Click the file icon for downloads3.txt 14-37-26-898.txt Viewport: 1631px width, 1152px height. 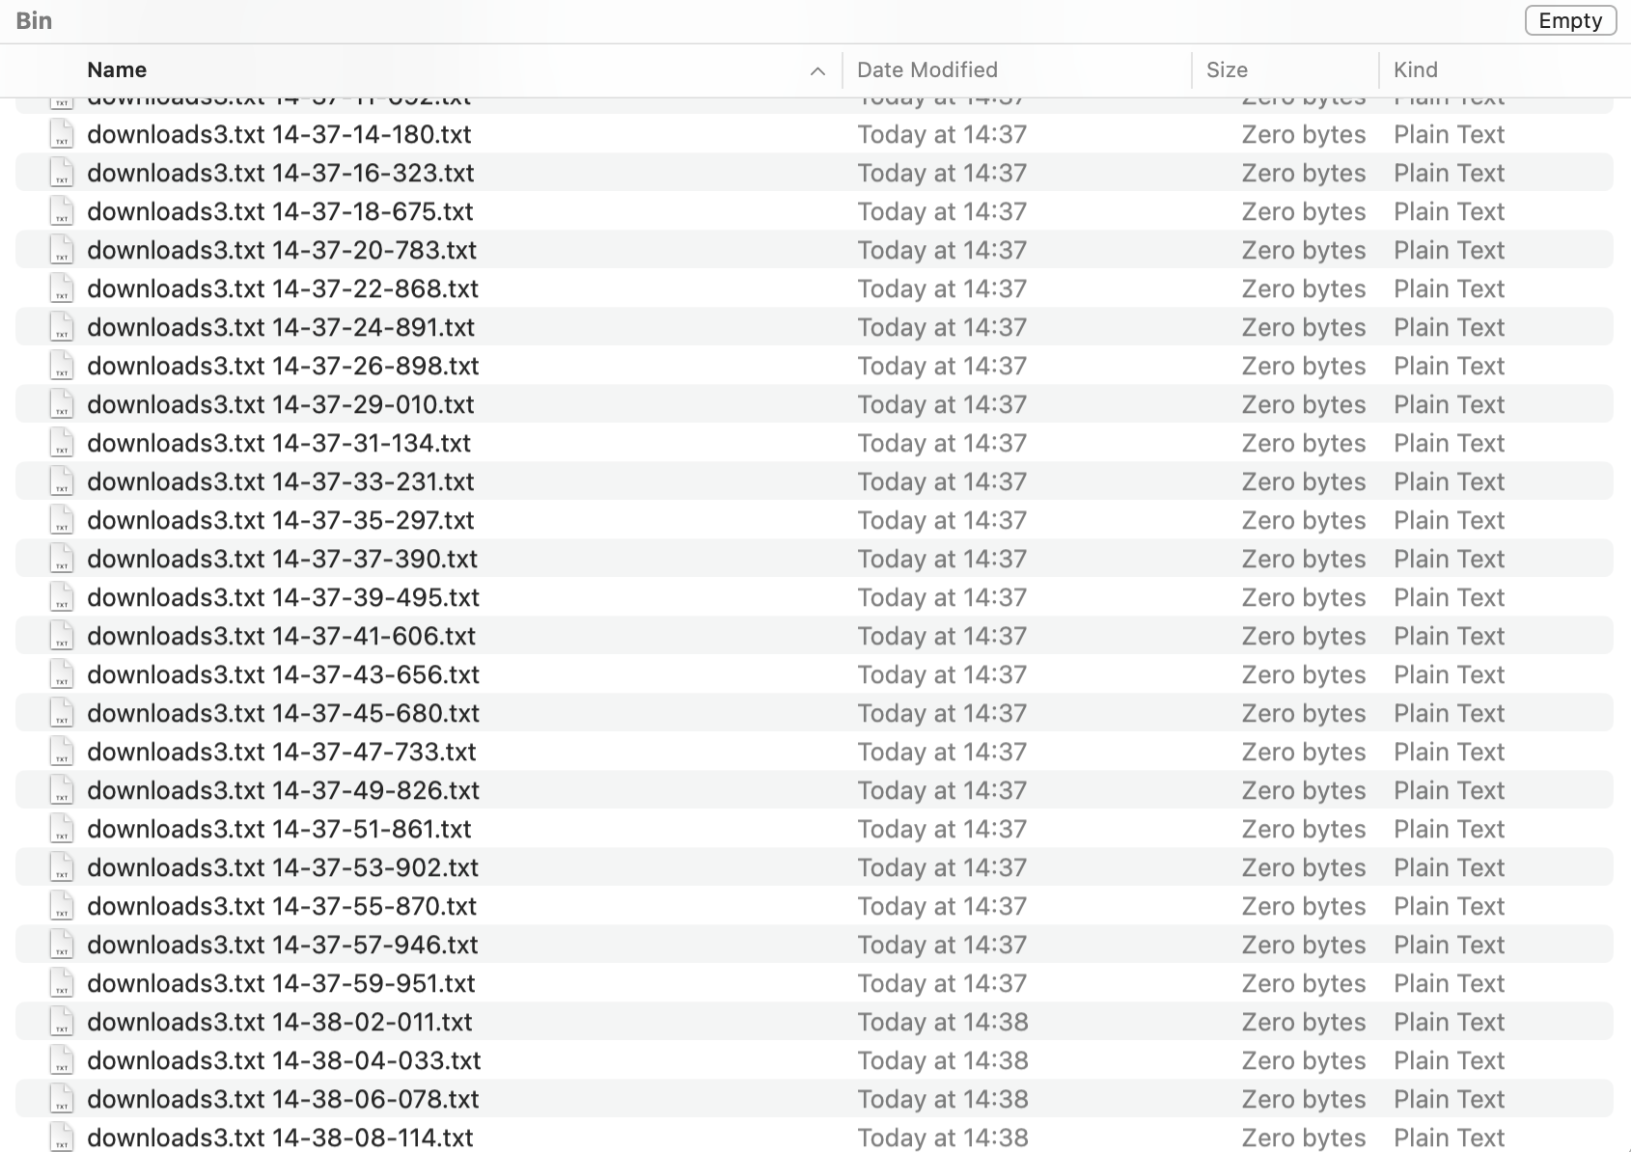(62, 366)
